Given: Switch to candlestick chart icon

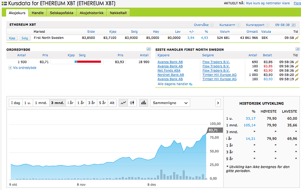Looking at the screenshot, I should [x=133, y=103].
